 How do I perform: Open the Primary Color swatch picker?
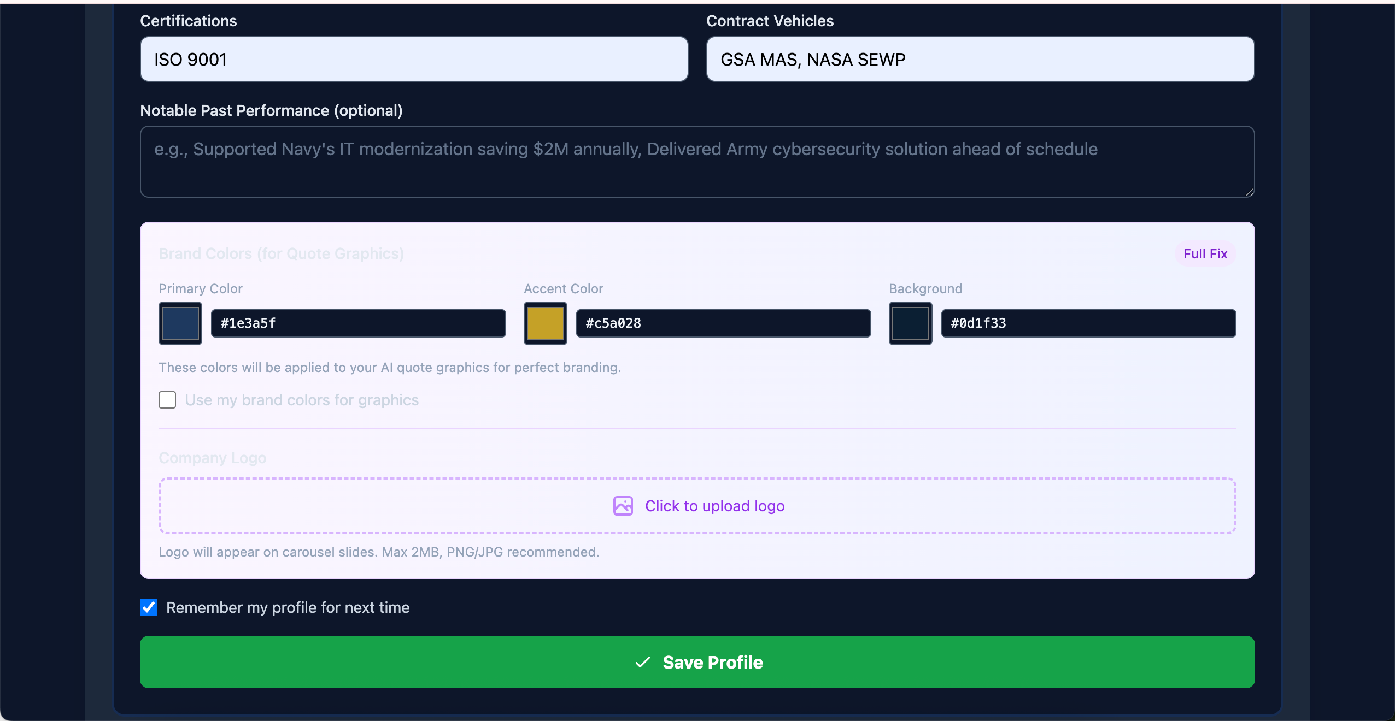(180, 323)
